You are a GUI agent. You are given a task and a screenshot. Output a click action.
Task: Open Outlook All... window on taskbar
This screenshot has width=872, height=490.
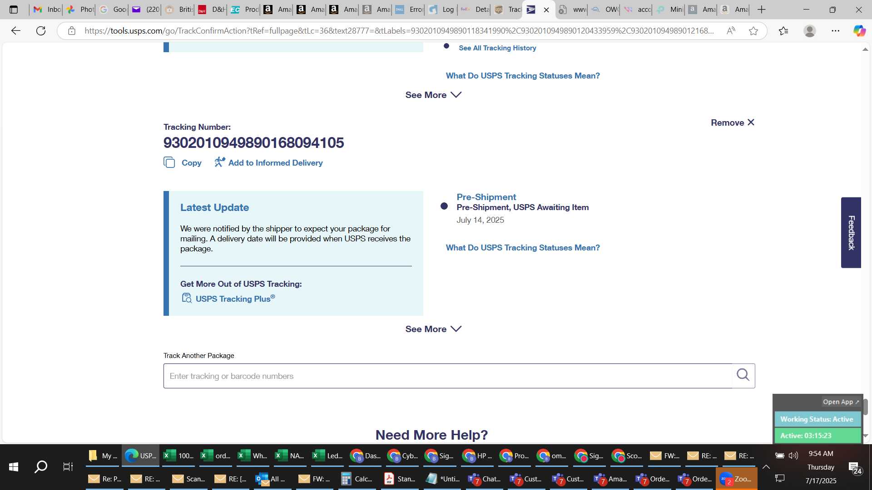pos(270,479)
